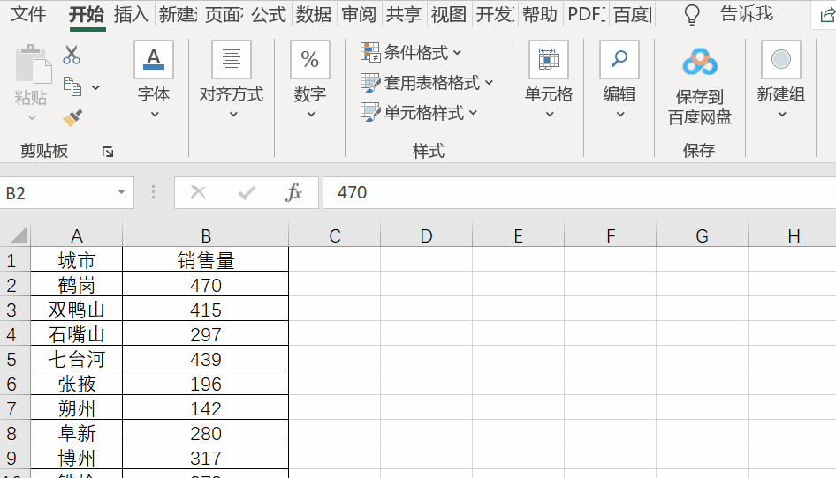Open the Editing (编辑) magnifier icon
836x478 pixels.
click(x=619, y=59)
